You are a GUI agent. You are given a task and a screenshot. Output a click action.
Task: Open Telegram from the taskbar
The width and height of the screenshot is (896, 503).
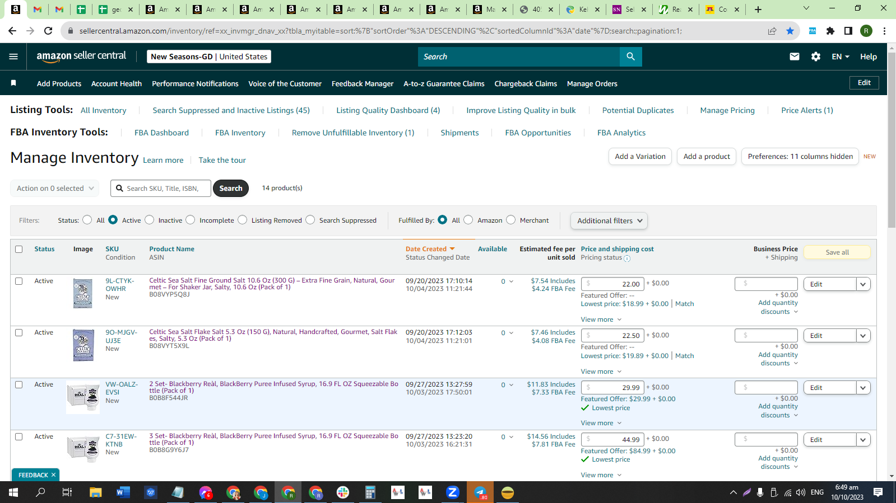point(480,492)
